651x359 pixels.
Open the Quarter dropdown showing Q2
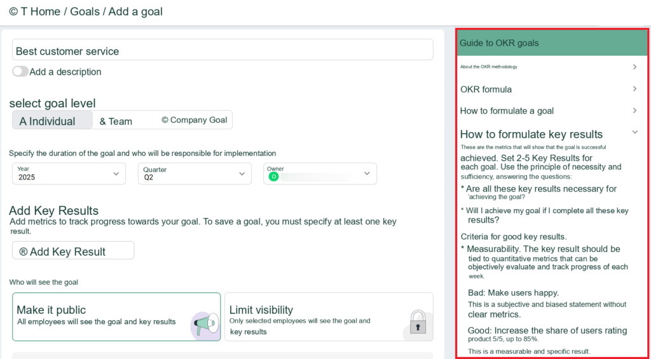pos(195,174)
